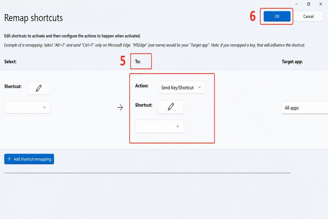Image resolution: width=328 pixels, height=219 pixels.
Task: Click the Cancel button
Action: coord(308,16)
